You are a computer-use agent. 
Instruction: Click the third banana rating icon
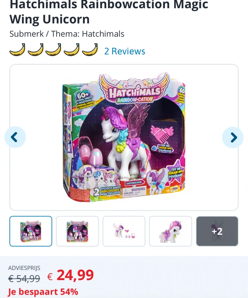(53, 50)
